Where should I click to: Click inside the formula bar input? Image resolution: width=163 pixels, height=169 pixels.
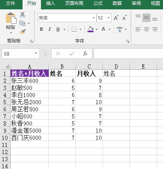coord(128,54)
